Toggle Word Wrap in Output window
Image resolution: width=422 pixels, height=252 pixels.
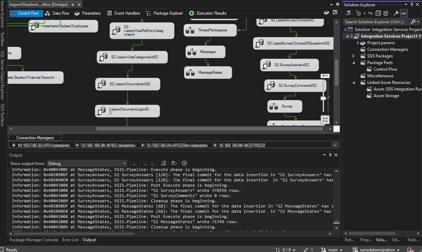pyautogui.click(x=174, y=163)
